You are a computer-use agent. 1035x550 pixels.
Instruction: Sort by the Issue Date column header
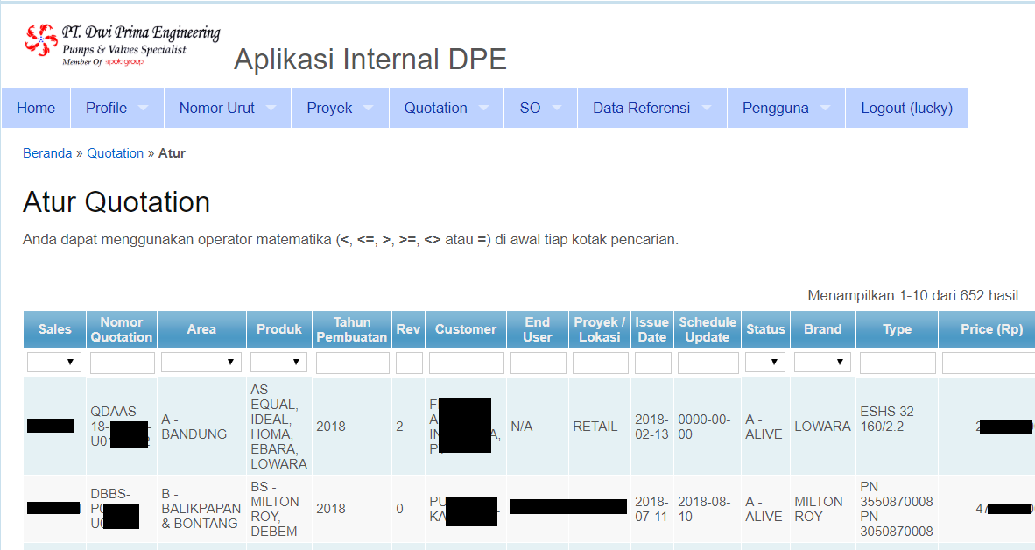coord(652,328)
